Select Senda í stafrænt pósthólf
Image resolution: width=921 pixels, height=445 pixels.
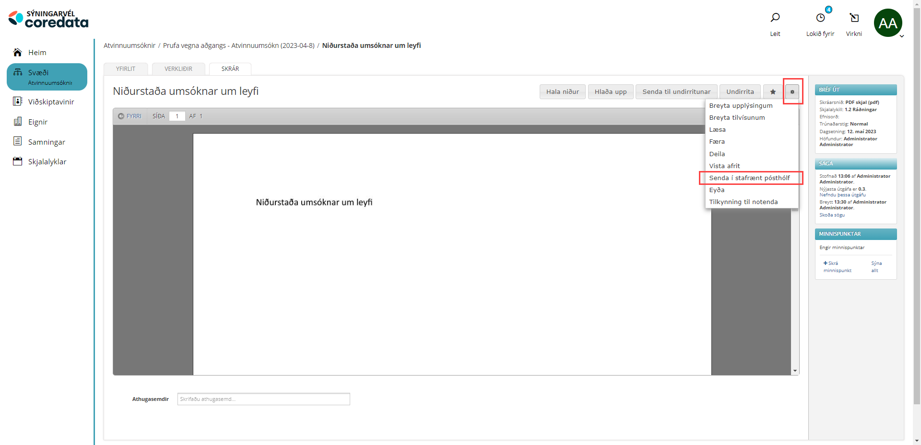click(749, 178)
